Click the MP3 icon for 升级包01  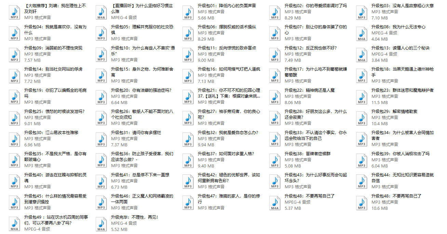[188, 12]
